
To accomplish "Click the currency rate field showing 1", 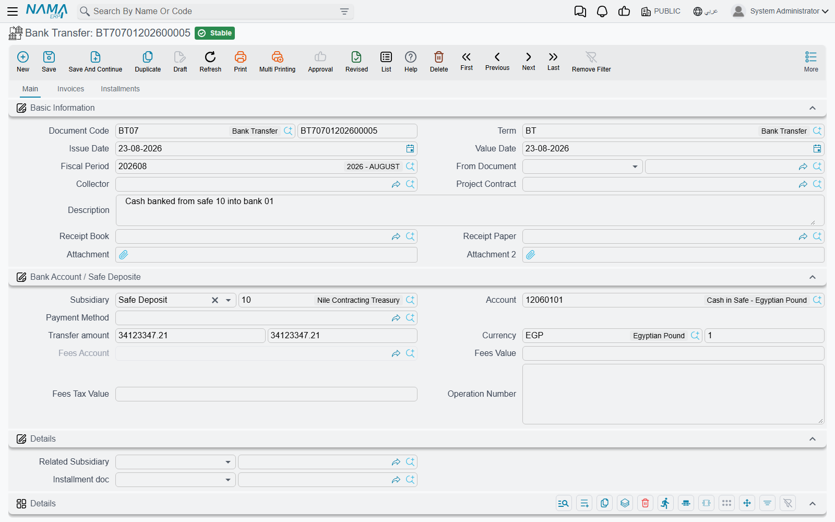I will pyautogui.click(x=764, y=336).
